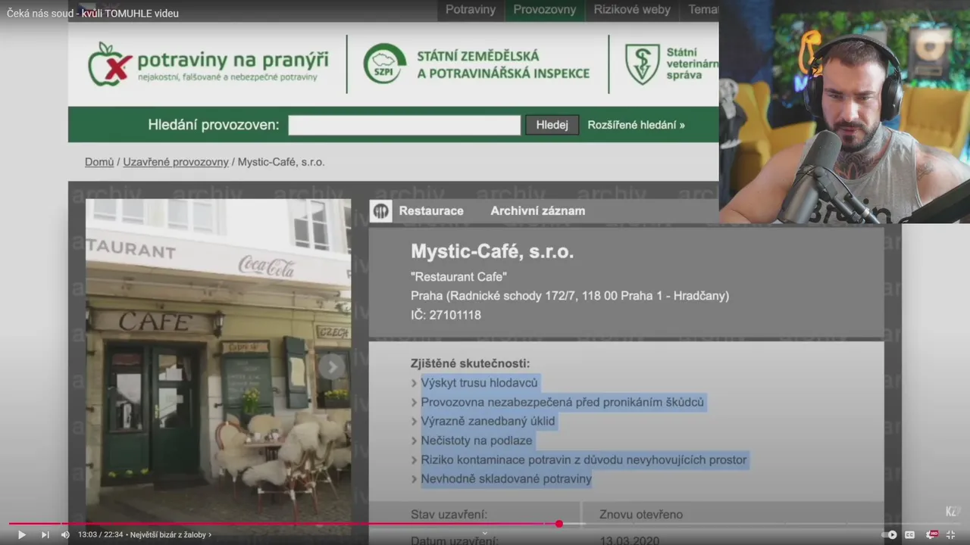Viewport: 970px width, 545px height.
Task: Open the partially visible Temat tab
Action: pyautogui.click(x=702, y=10)
